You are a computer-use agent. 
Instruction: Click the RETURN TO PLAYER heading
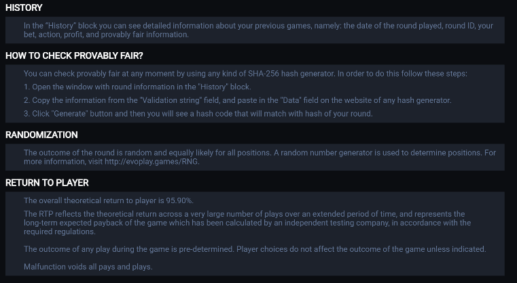[x=47, y=183]
